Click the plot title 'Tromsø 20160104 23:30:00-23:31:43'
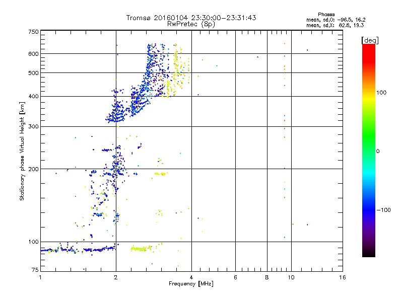Image resolution: width=403 pixels, height=302 pixels. (x=191, y=18)
